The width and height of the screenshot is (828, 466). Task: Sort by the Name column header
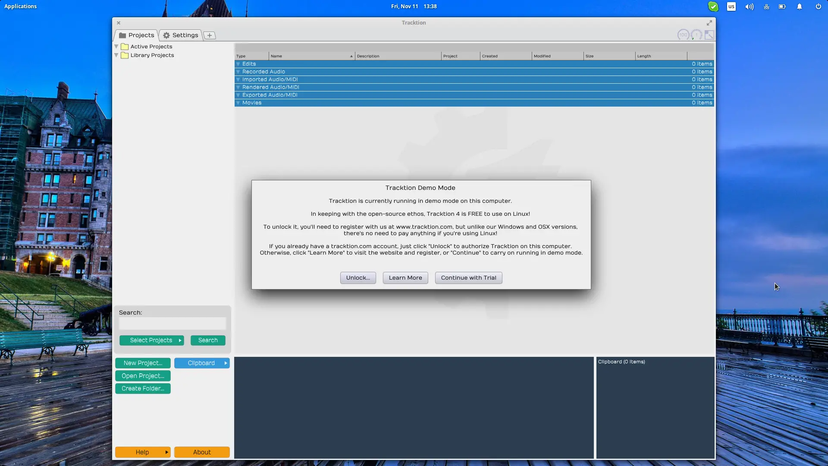[x=312, y=56]
